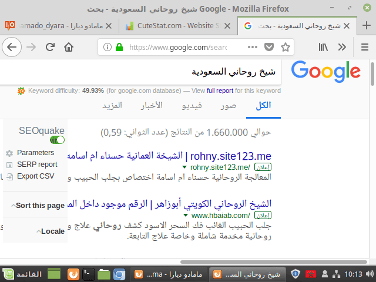
Task: Open the SEOquake full report link
Action: (220, 90)
